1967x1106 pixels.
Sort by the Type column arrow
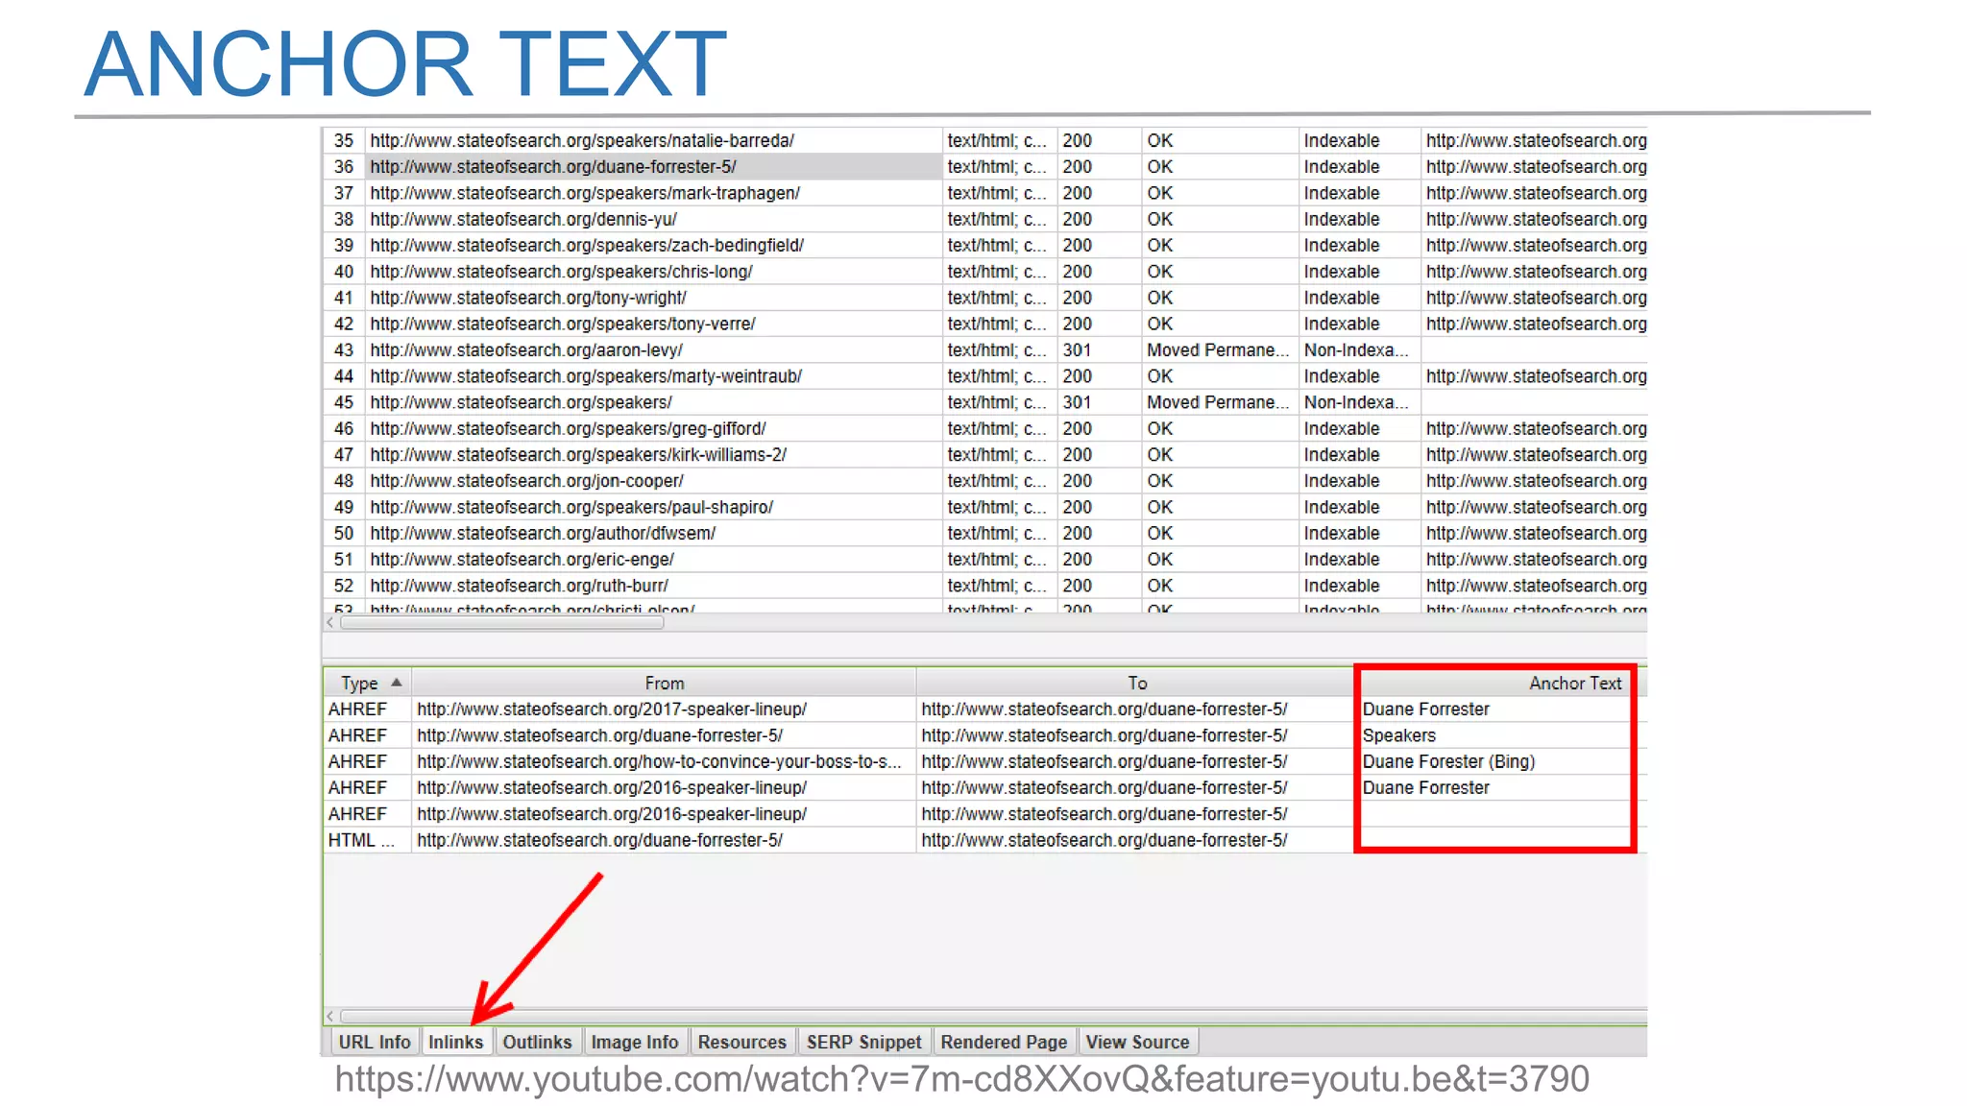point(396,683)
